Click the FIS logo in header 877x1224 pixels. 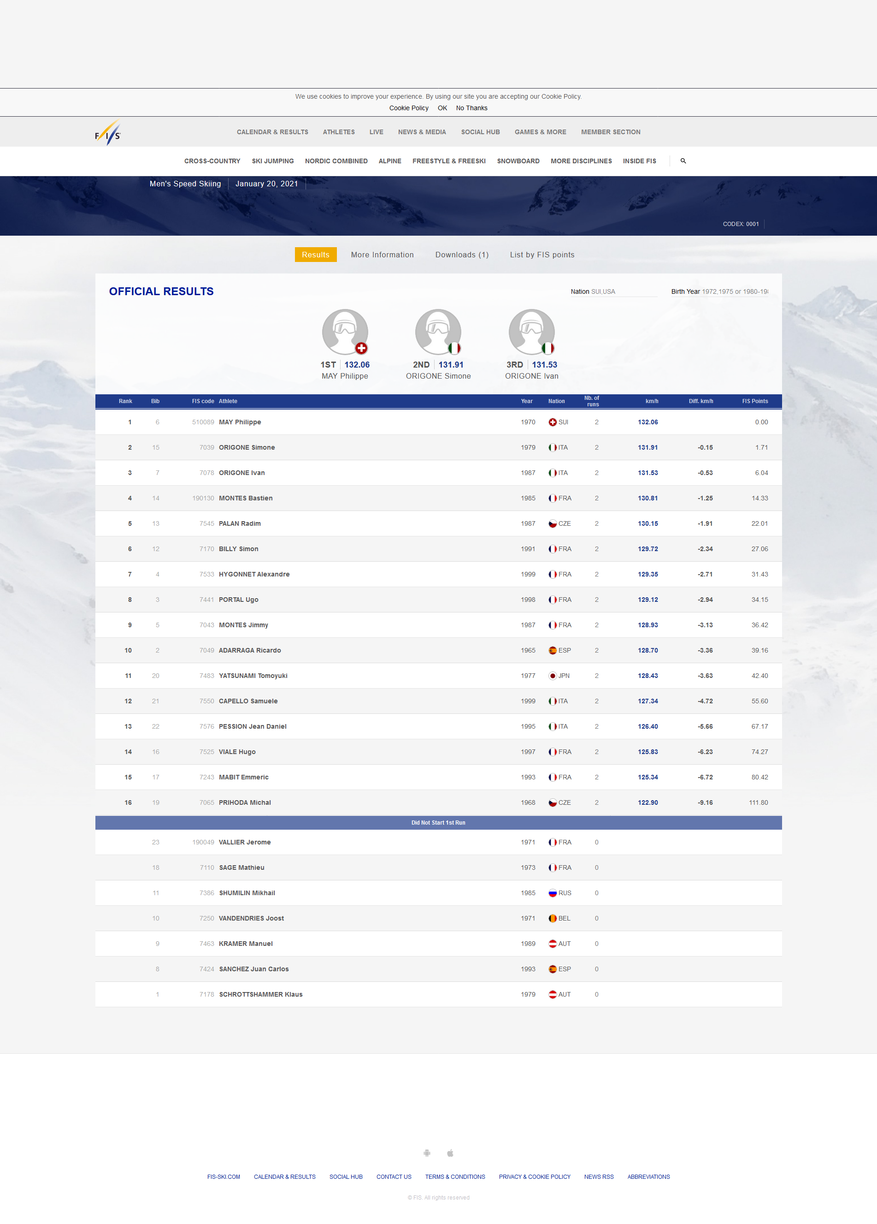[108, 133]
